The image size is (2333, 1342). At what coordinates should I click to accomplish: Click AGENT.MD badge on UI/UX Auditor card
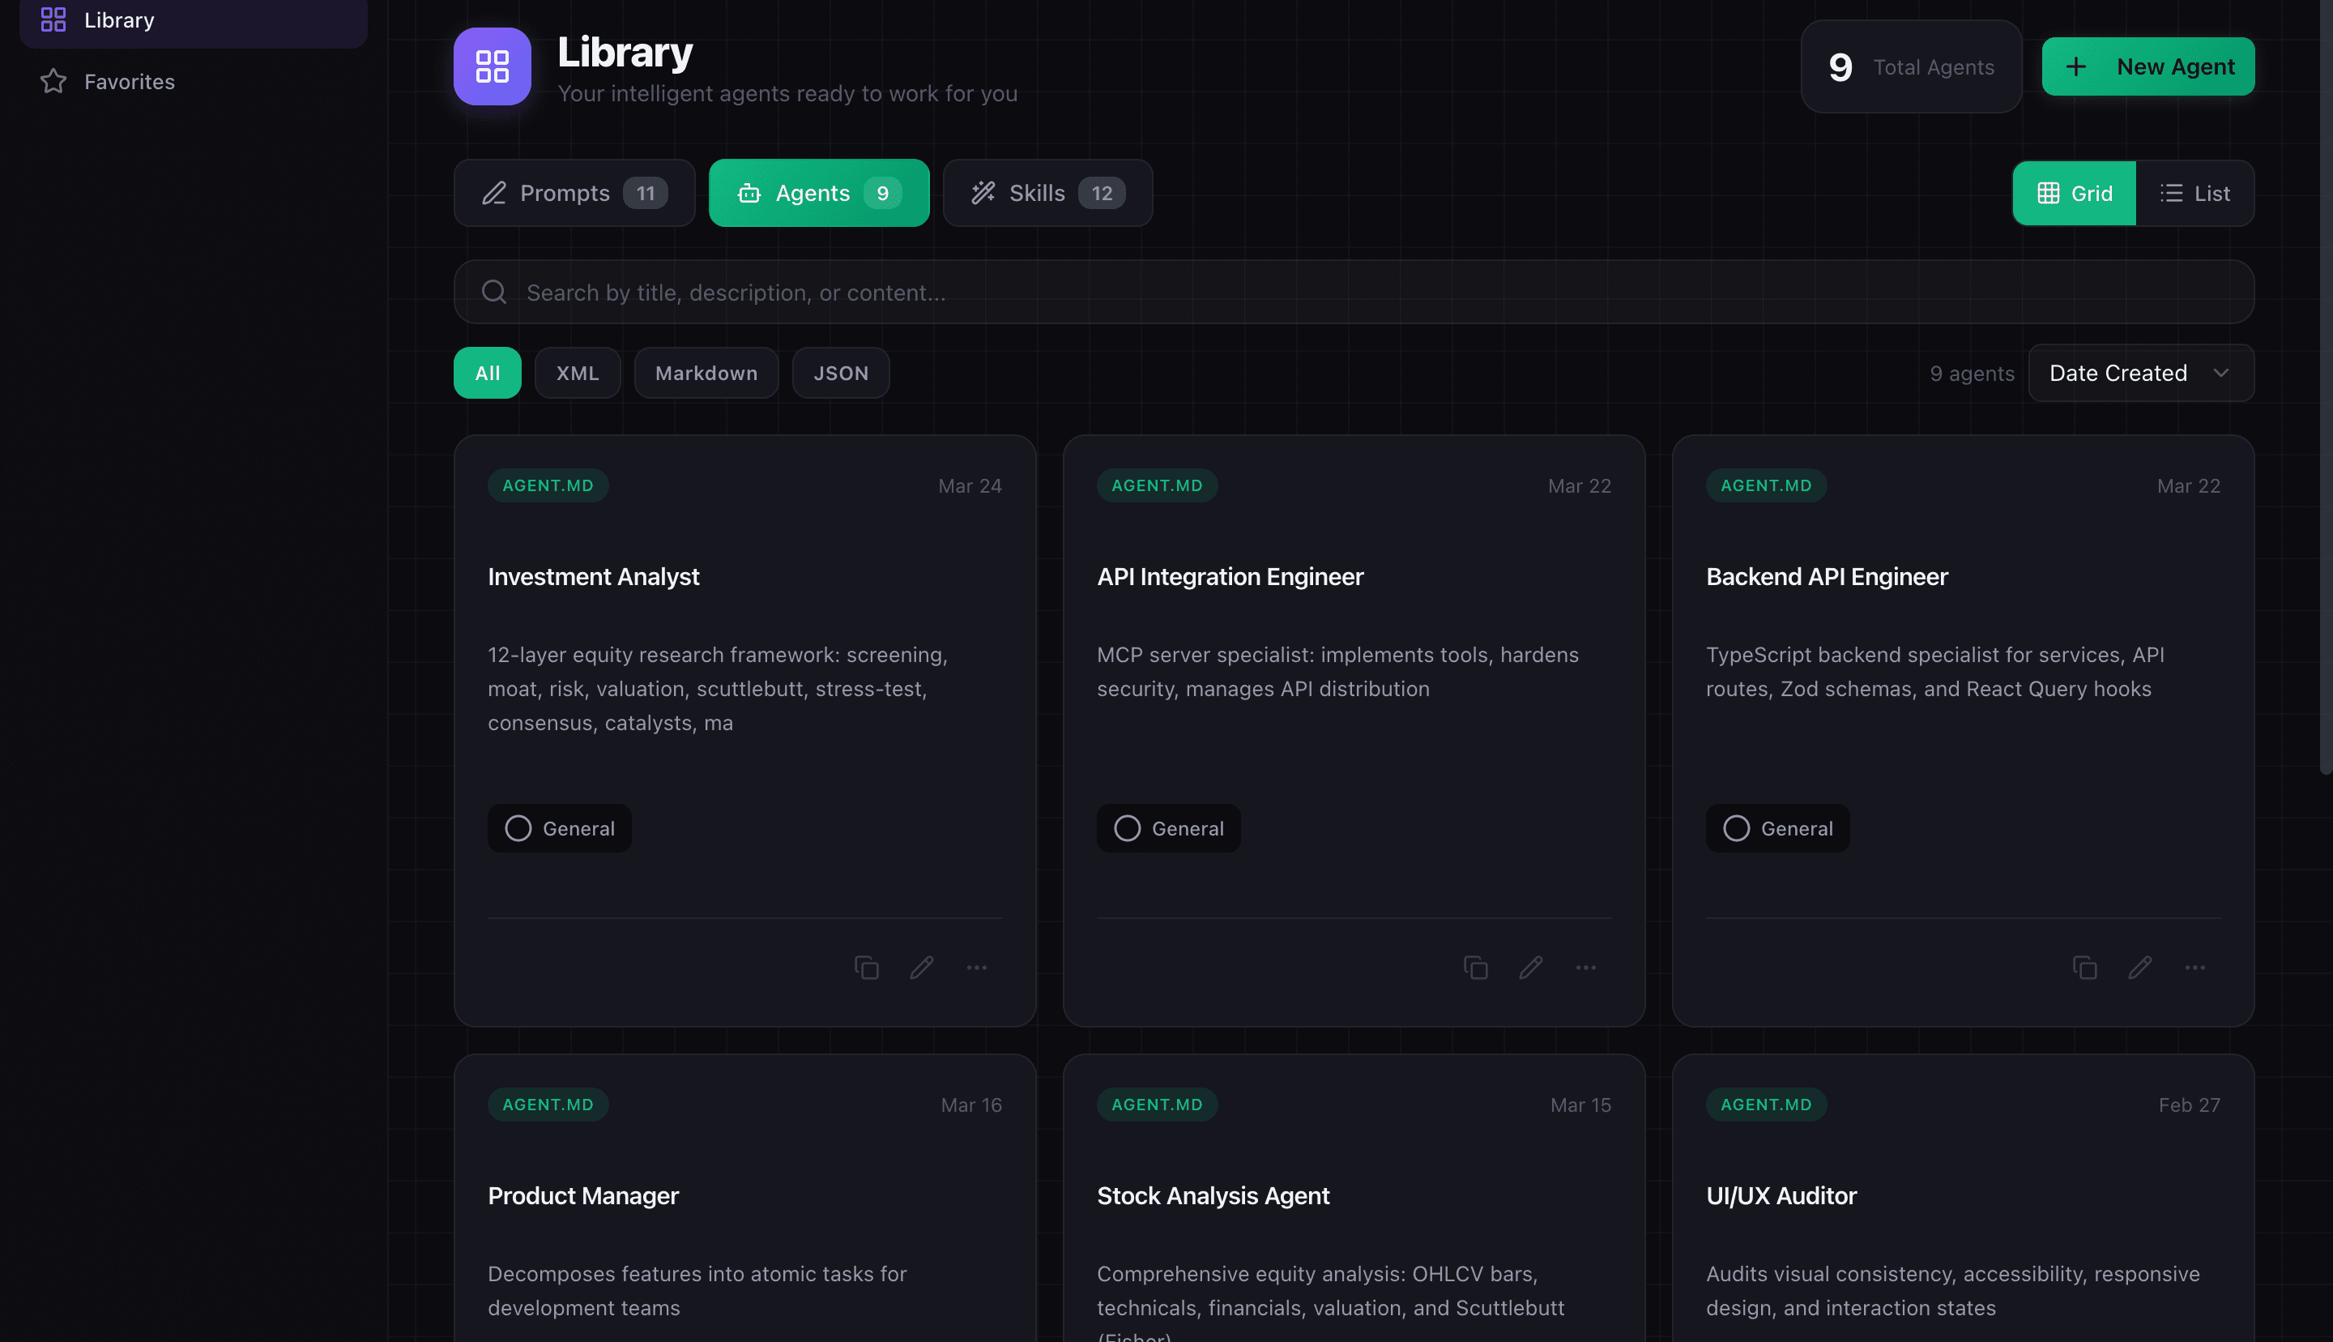click(1766, 1105)
